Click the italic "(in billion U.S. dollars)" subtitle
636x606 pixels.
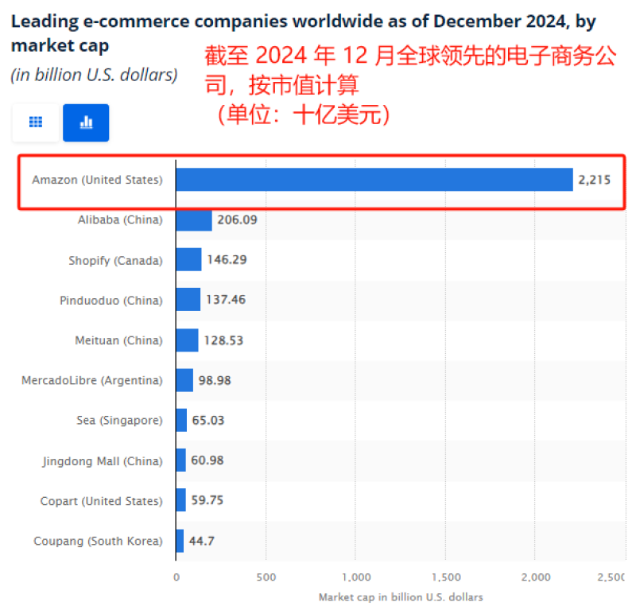[94, 75]
